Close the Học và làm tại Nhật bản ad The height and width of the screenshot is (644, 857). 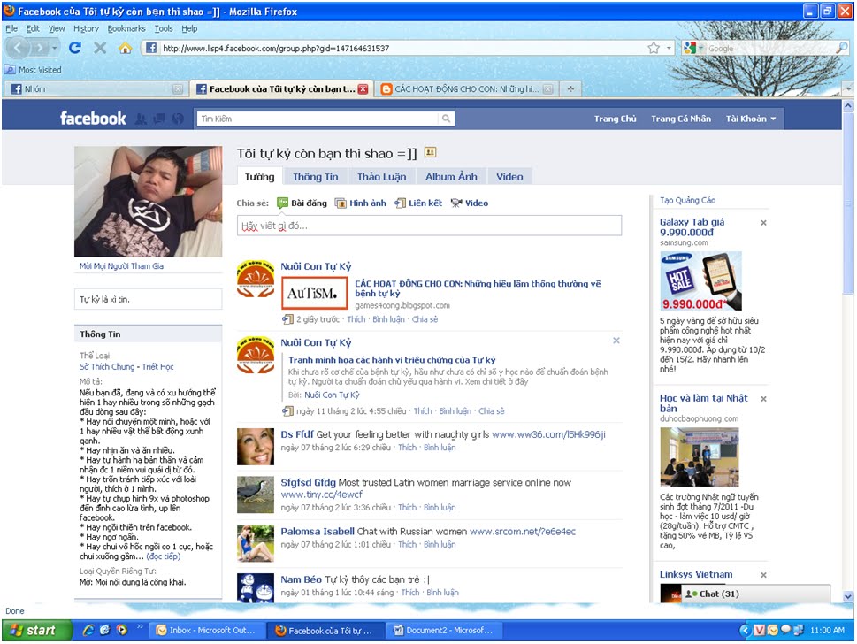click(763, 399)
